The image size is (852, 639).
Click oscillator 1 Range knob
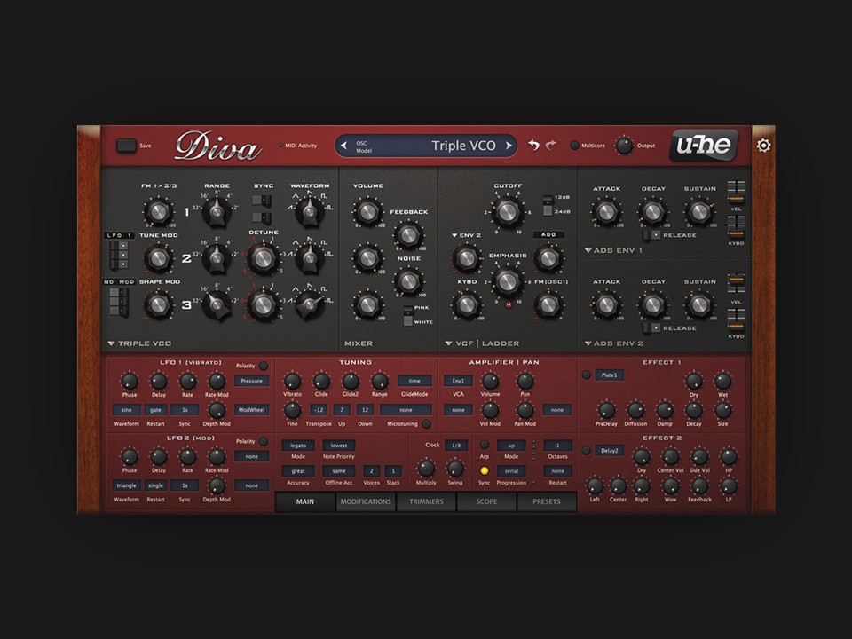click(217, 210)
